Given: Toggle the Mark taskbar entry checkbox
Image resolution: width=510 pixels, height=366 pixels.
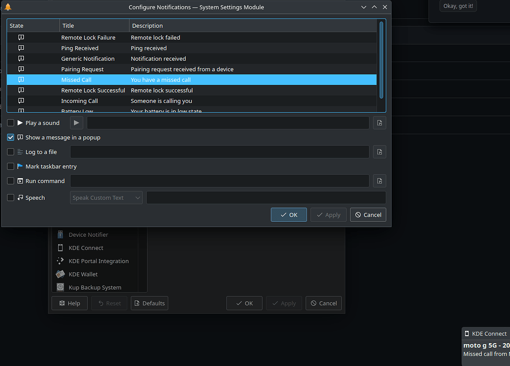Looking at the screenshot, I should click(x=10, y=167).
